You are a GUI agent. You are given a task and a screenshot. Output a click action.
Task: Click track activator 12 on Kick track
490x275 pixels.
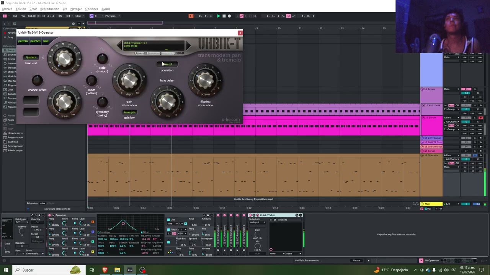[466, 105]
